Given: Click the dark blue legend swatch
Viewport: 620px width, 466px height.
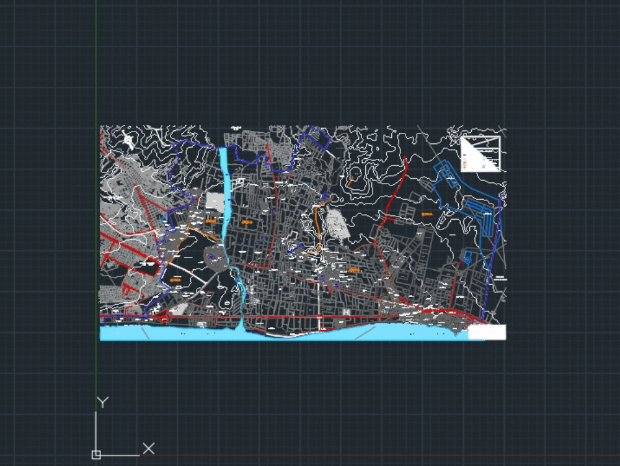Looking at the screenshot, I should (464, 155).
